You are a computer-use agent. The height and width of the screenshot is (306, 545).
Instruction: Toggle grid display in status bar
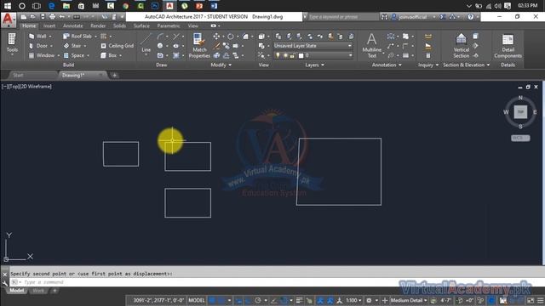coord(212,300)
